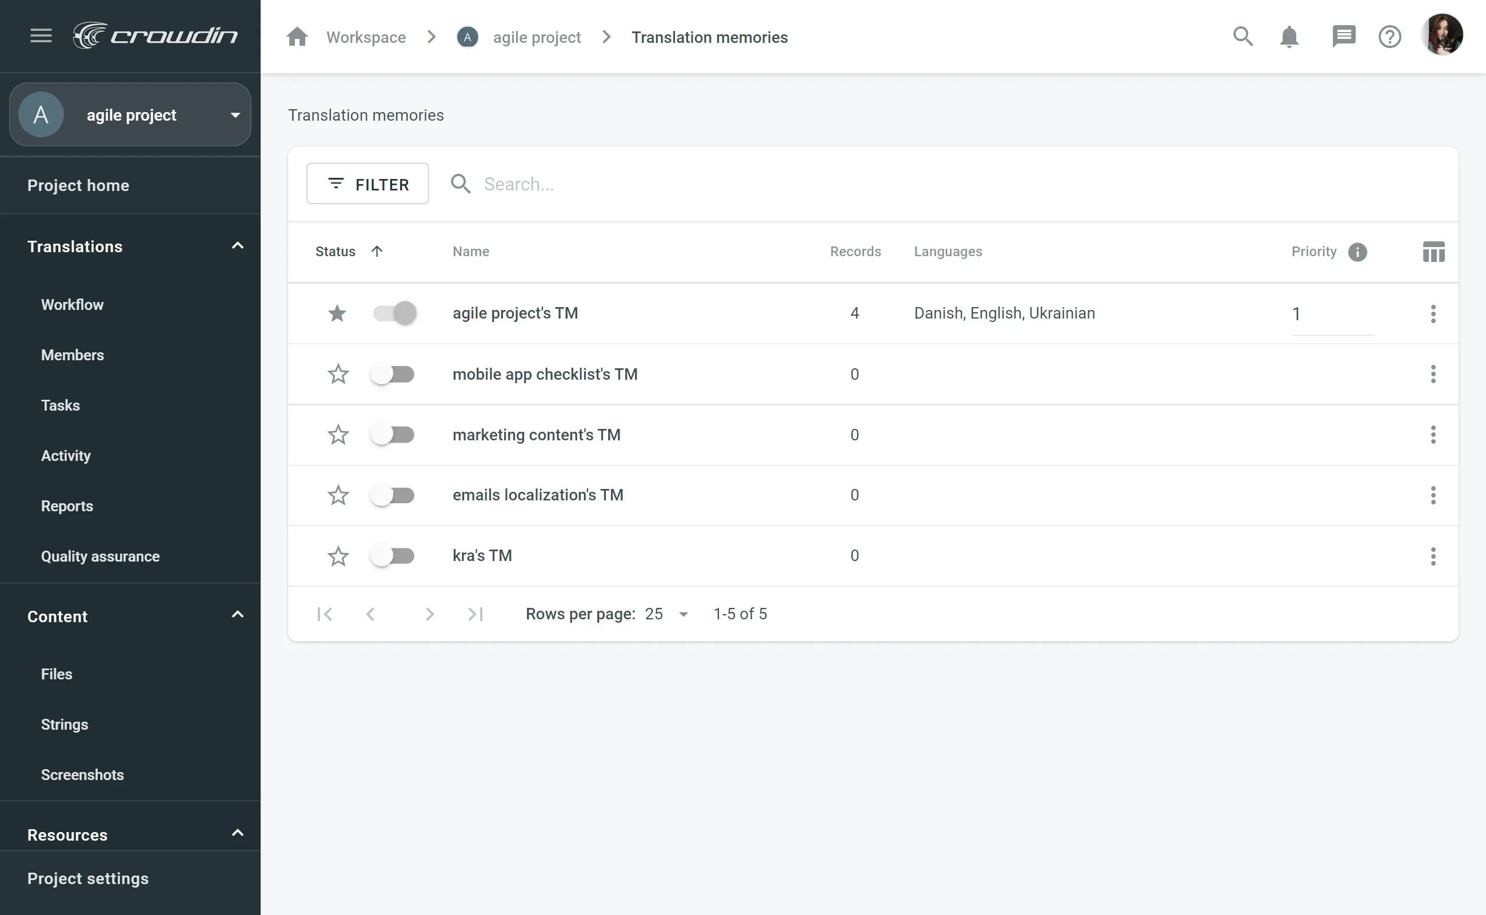Expand the Content section in sidebar
Screen dimensions: 1486x915
(x=238, y=616)
